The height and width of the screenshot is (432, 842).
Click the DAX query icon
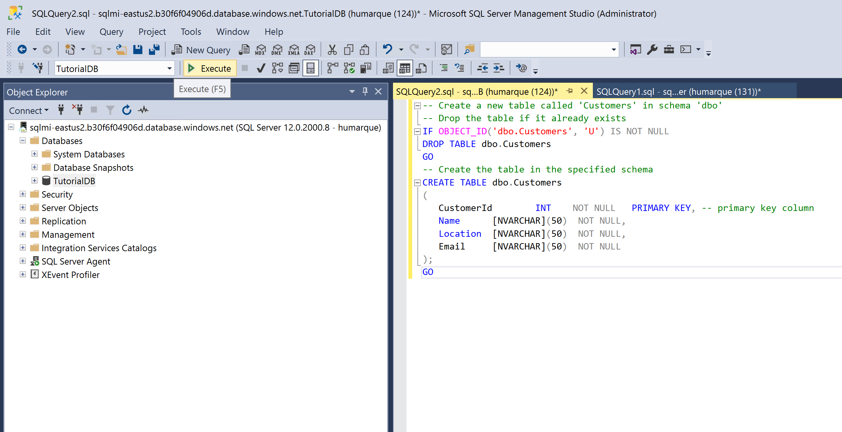(x=310, y=50)
